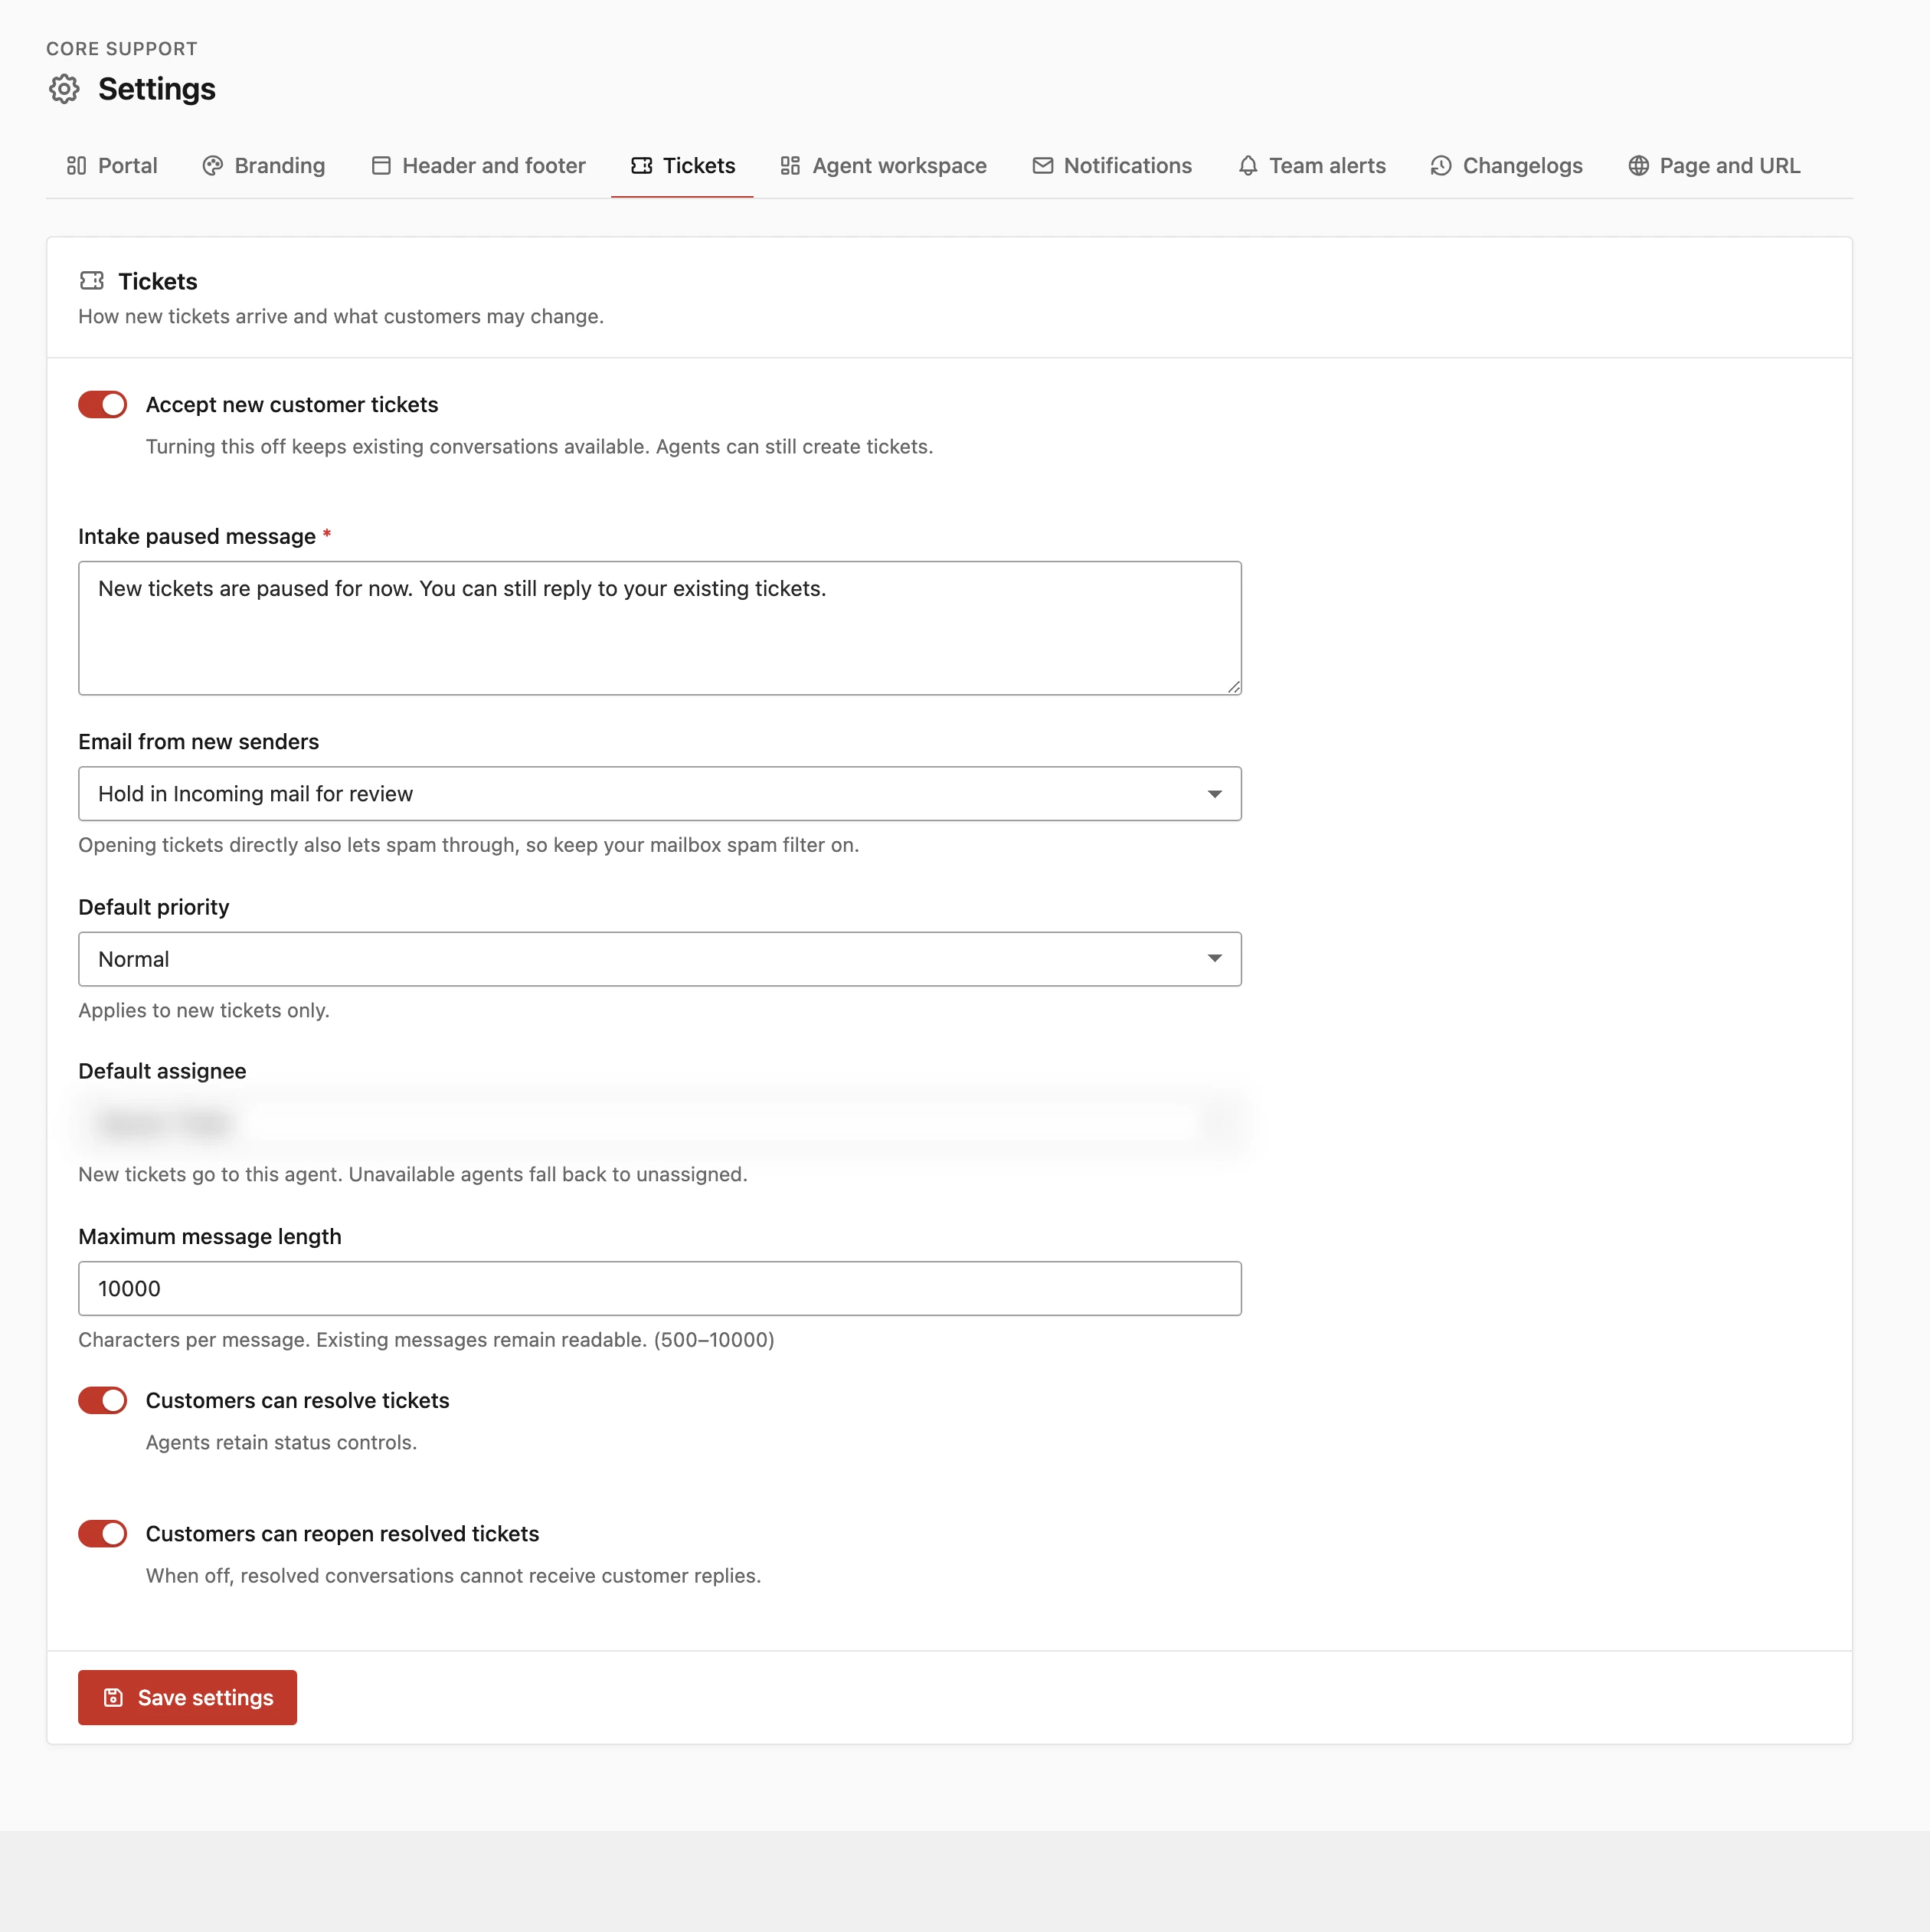Screen dimensions: 1930x1932
Task: Click the CORE SUPPORT heading text
Action: [122, 49]
